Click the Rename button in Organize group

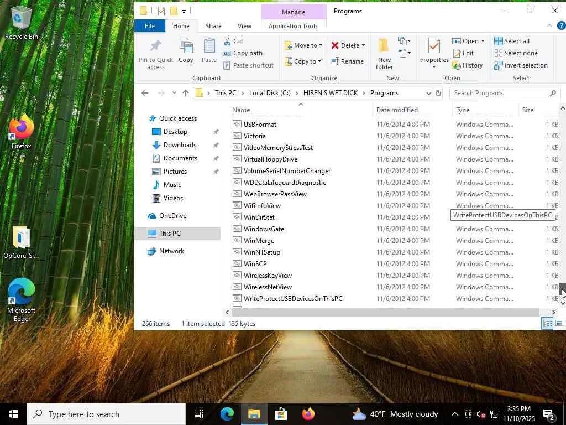pos(347,61)
